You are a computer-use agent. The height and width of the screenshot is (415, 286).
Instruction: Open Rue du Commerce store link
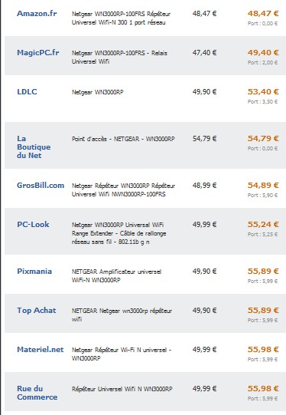pos(37,393)
